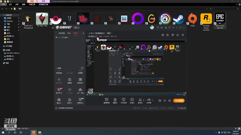Select Desktop in the navigation pane
241x135 pixels.
10,21
